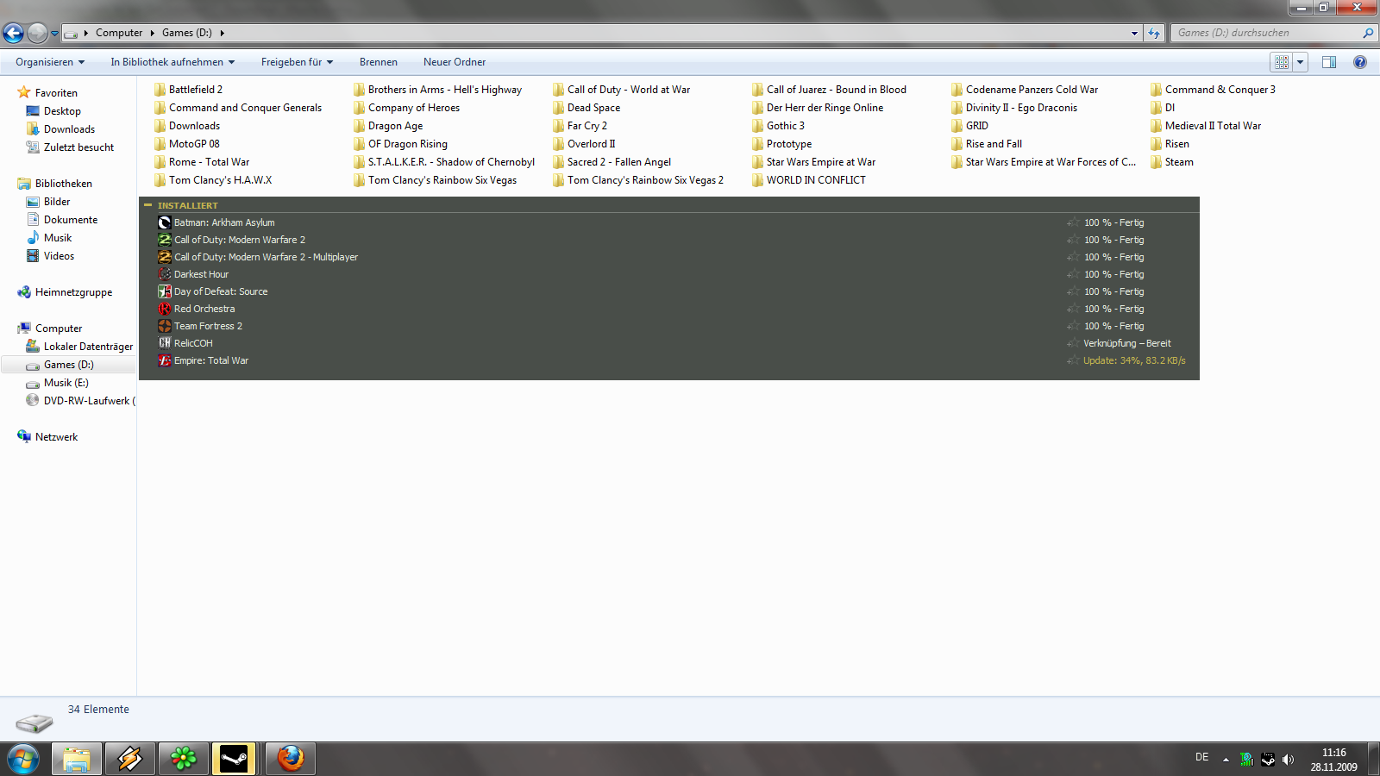Open the volume speaker tray icon

(x=1288, y=760)
